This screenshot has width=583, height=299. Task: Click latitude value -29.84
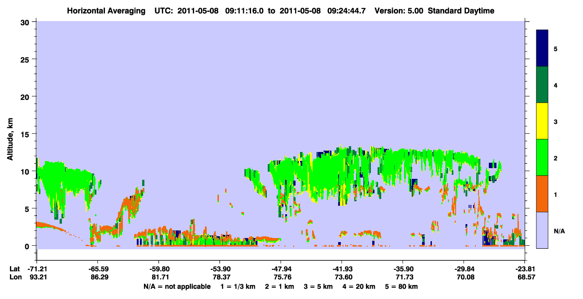464,269
